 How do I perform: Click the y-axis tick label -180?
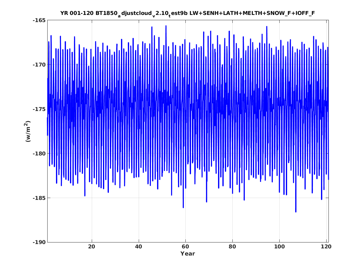coord(40,154)
